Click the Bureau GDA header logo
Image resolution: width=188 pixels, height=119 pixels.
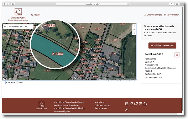[18, 15]
